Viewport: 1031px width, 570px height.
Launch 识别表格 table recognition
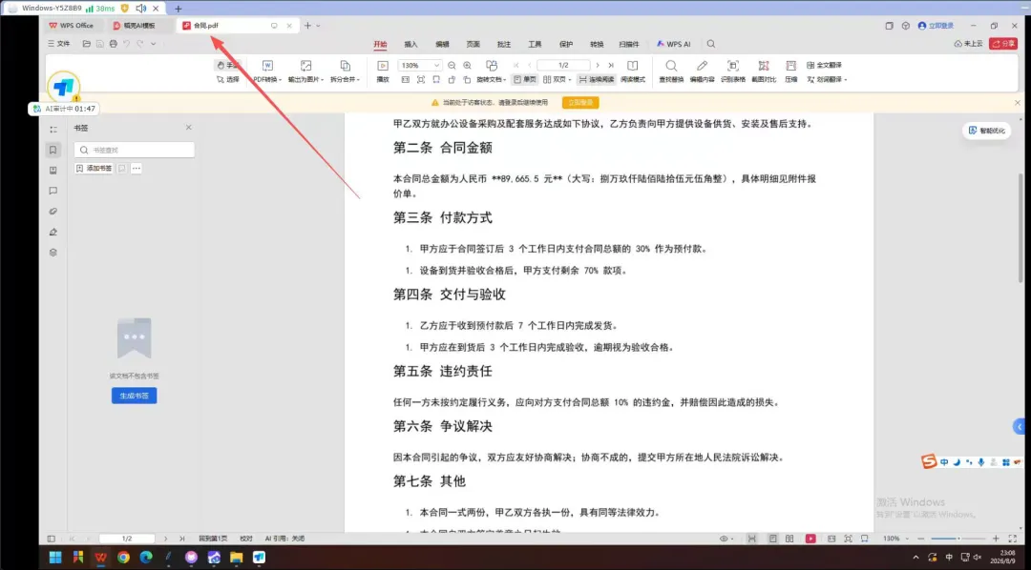coord(732,71)
